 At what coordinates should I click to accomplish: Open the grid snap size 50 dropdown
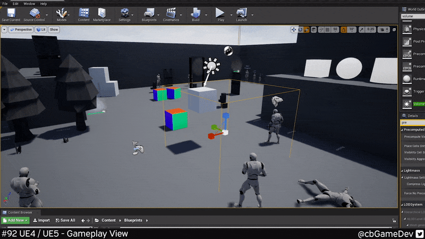click(335, 30)
